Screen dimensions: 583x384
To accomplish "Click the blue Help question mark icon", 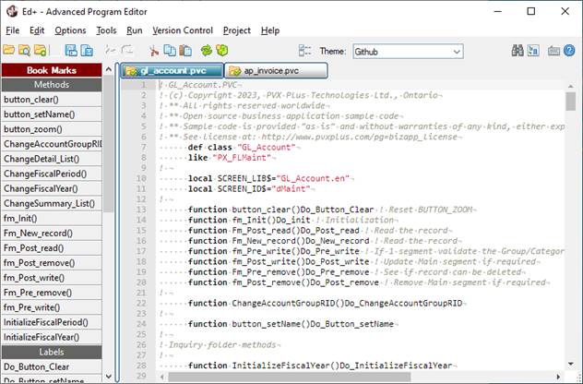I will pos(570,51).
